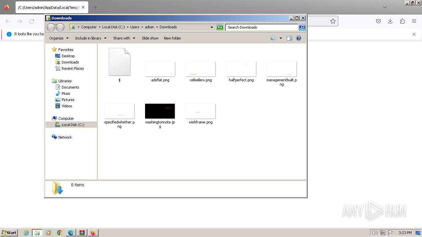Open Documents library
The image size is (422, 237).
pos(70,87)
